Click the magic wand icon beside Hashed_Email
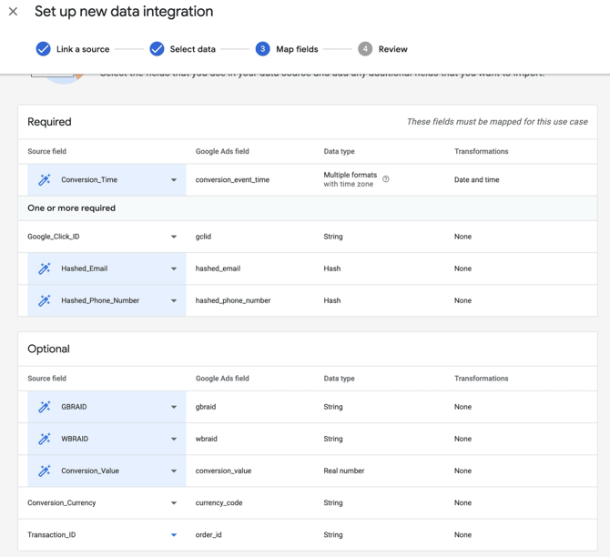This screenshot has height=557, width=610. (x=44, y=268)
